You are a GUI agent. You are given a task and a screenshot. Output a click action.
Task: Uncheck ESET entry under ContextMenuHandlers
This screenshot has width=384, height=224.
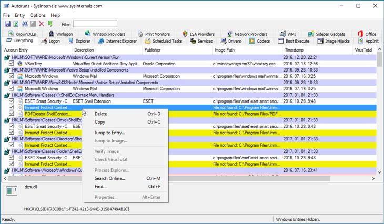(11, 101)
